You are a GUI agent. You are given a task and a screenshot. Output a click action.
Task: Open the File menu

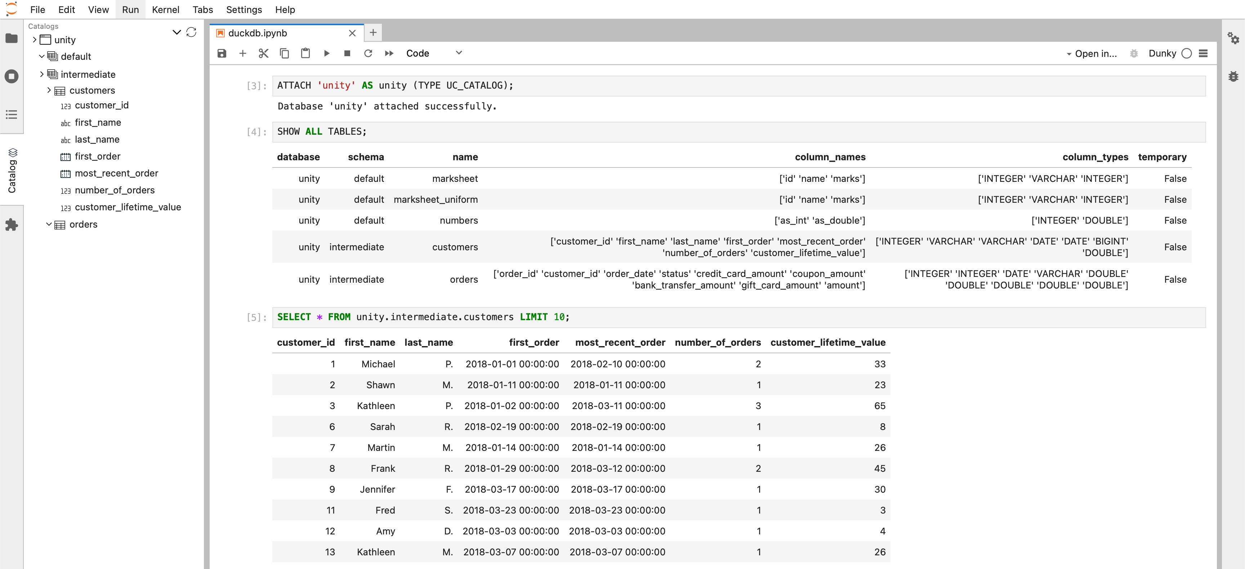(x=37, y=10)
